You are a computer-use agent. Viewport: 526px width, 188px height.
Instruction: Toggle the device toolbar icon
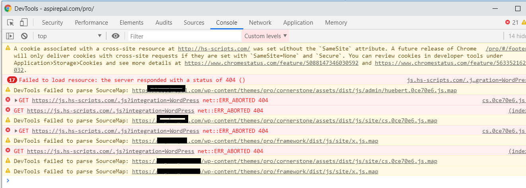point(24,23)
